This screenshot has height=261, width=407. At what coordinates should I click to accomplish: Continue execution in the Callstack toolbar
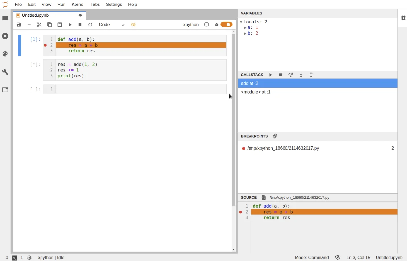pos(271,75)
